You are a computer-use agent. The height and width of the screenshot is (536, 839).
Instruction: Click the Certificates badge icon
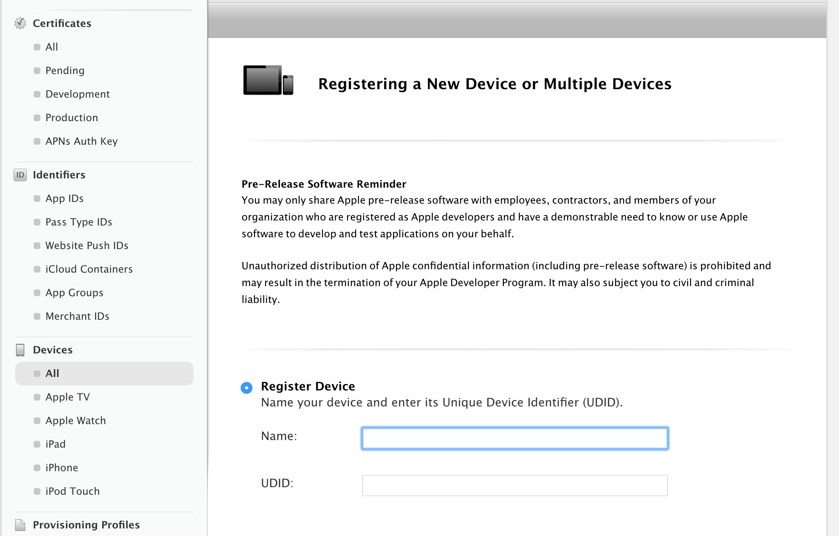20,24
